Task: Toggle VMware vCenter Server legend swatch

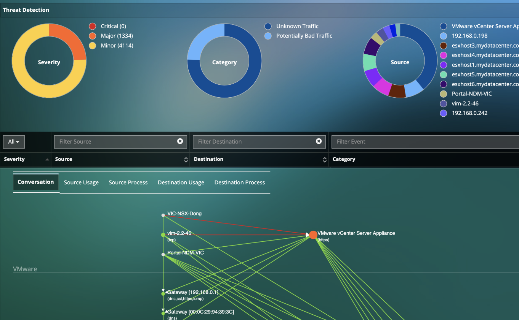Action: (443, 26)
